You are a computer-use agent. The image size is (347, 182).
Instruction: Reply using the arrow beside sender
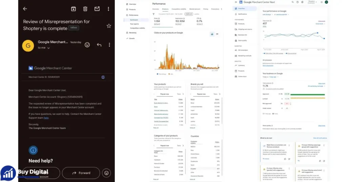tap(99, 45)
